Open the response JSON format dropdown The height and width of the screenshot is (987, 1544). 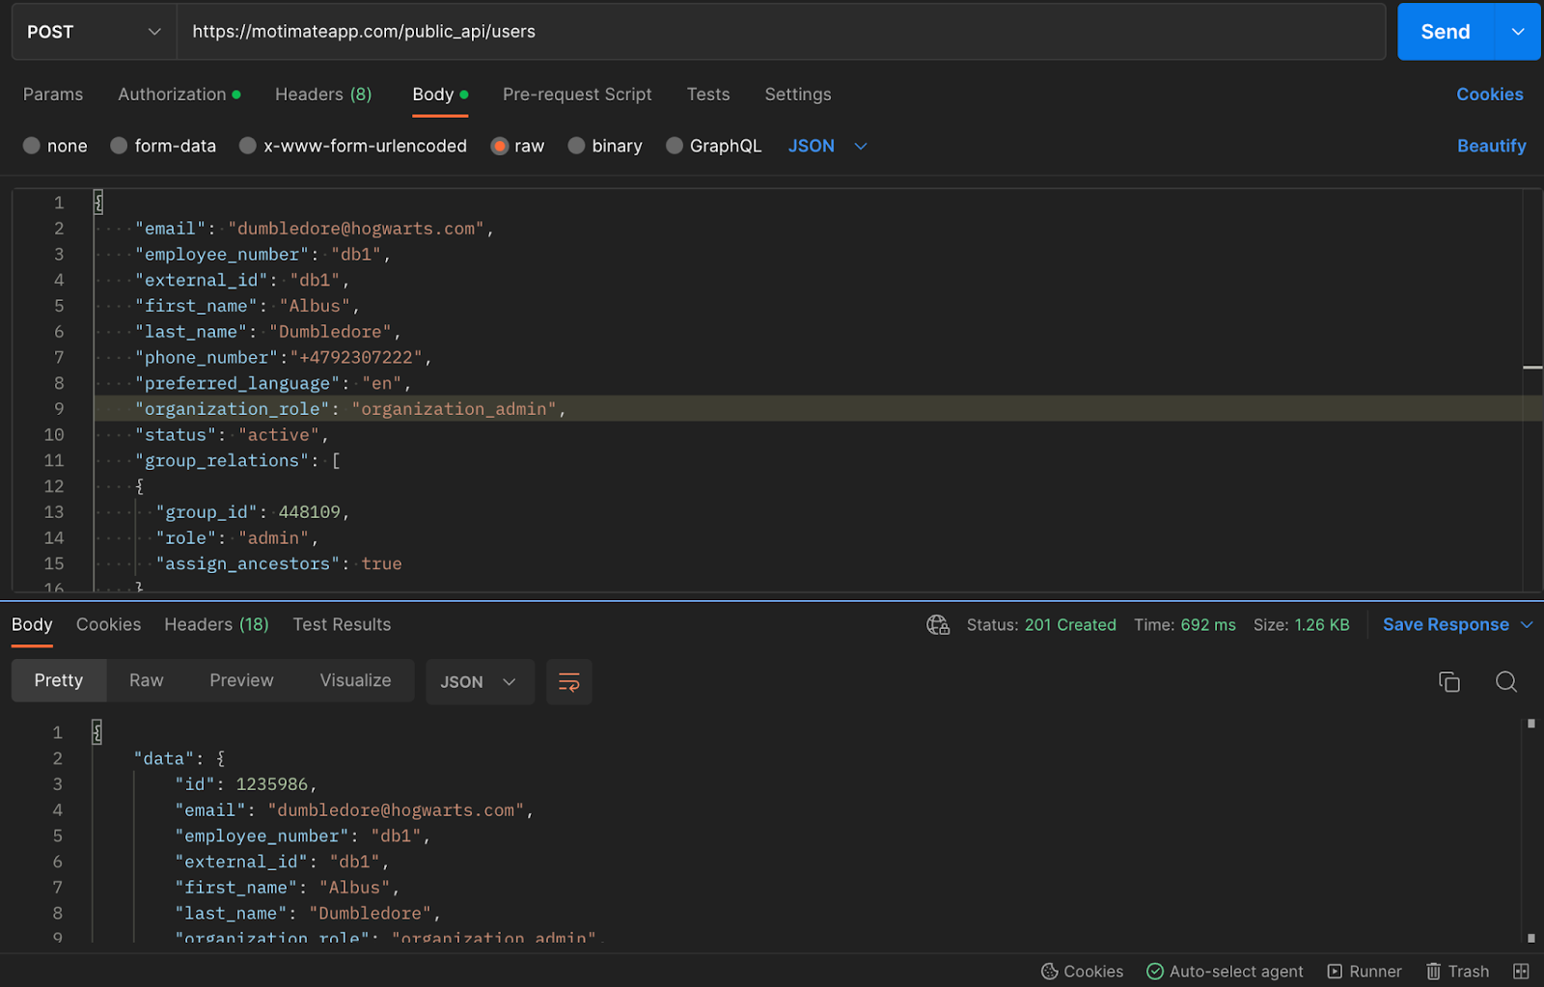(480, 682)
